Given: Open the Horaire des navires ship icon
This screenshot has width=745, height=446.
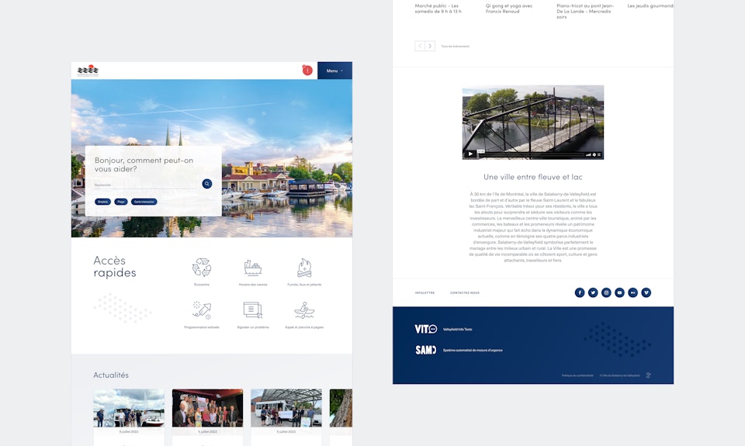Looking at the screenshot, I should pyautogui.click(x=253, y=268).
